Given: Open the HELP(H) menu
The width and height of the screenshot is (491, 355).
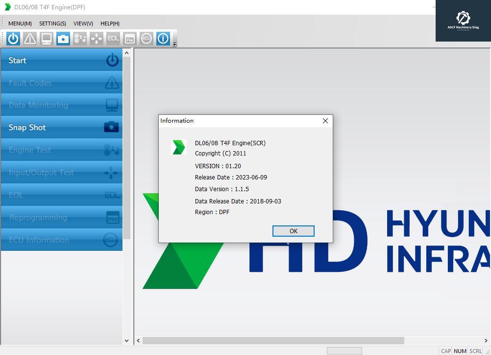Looking at the screenshot, I should click(x=110, y=23).
